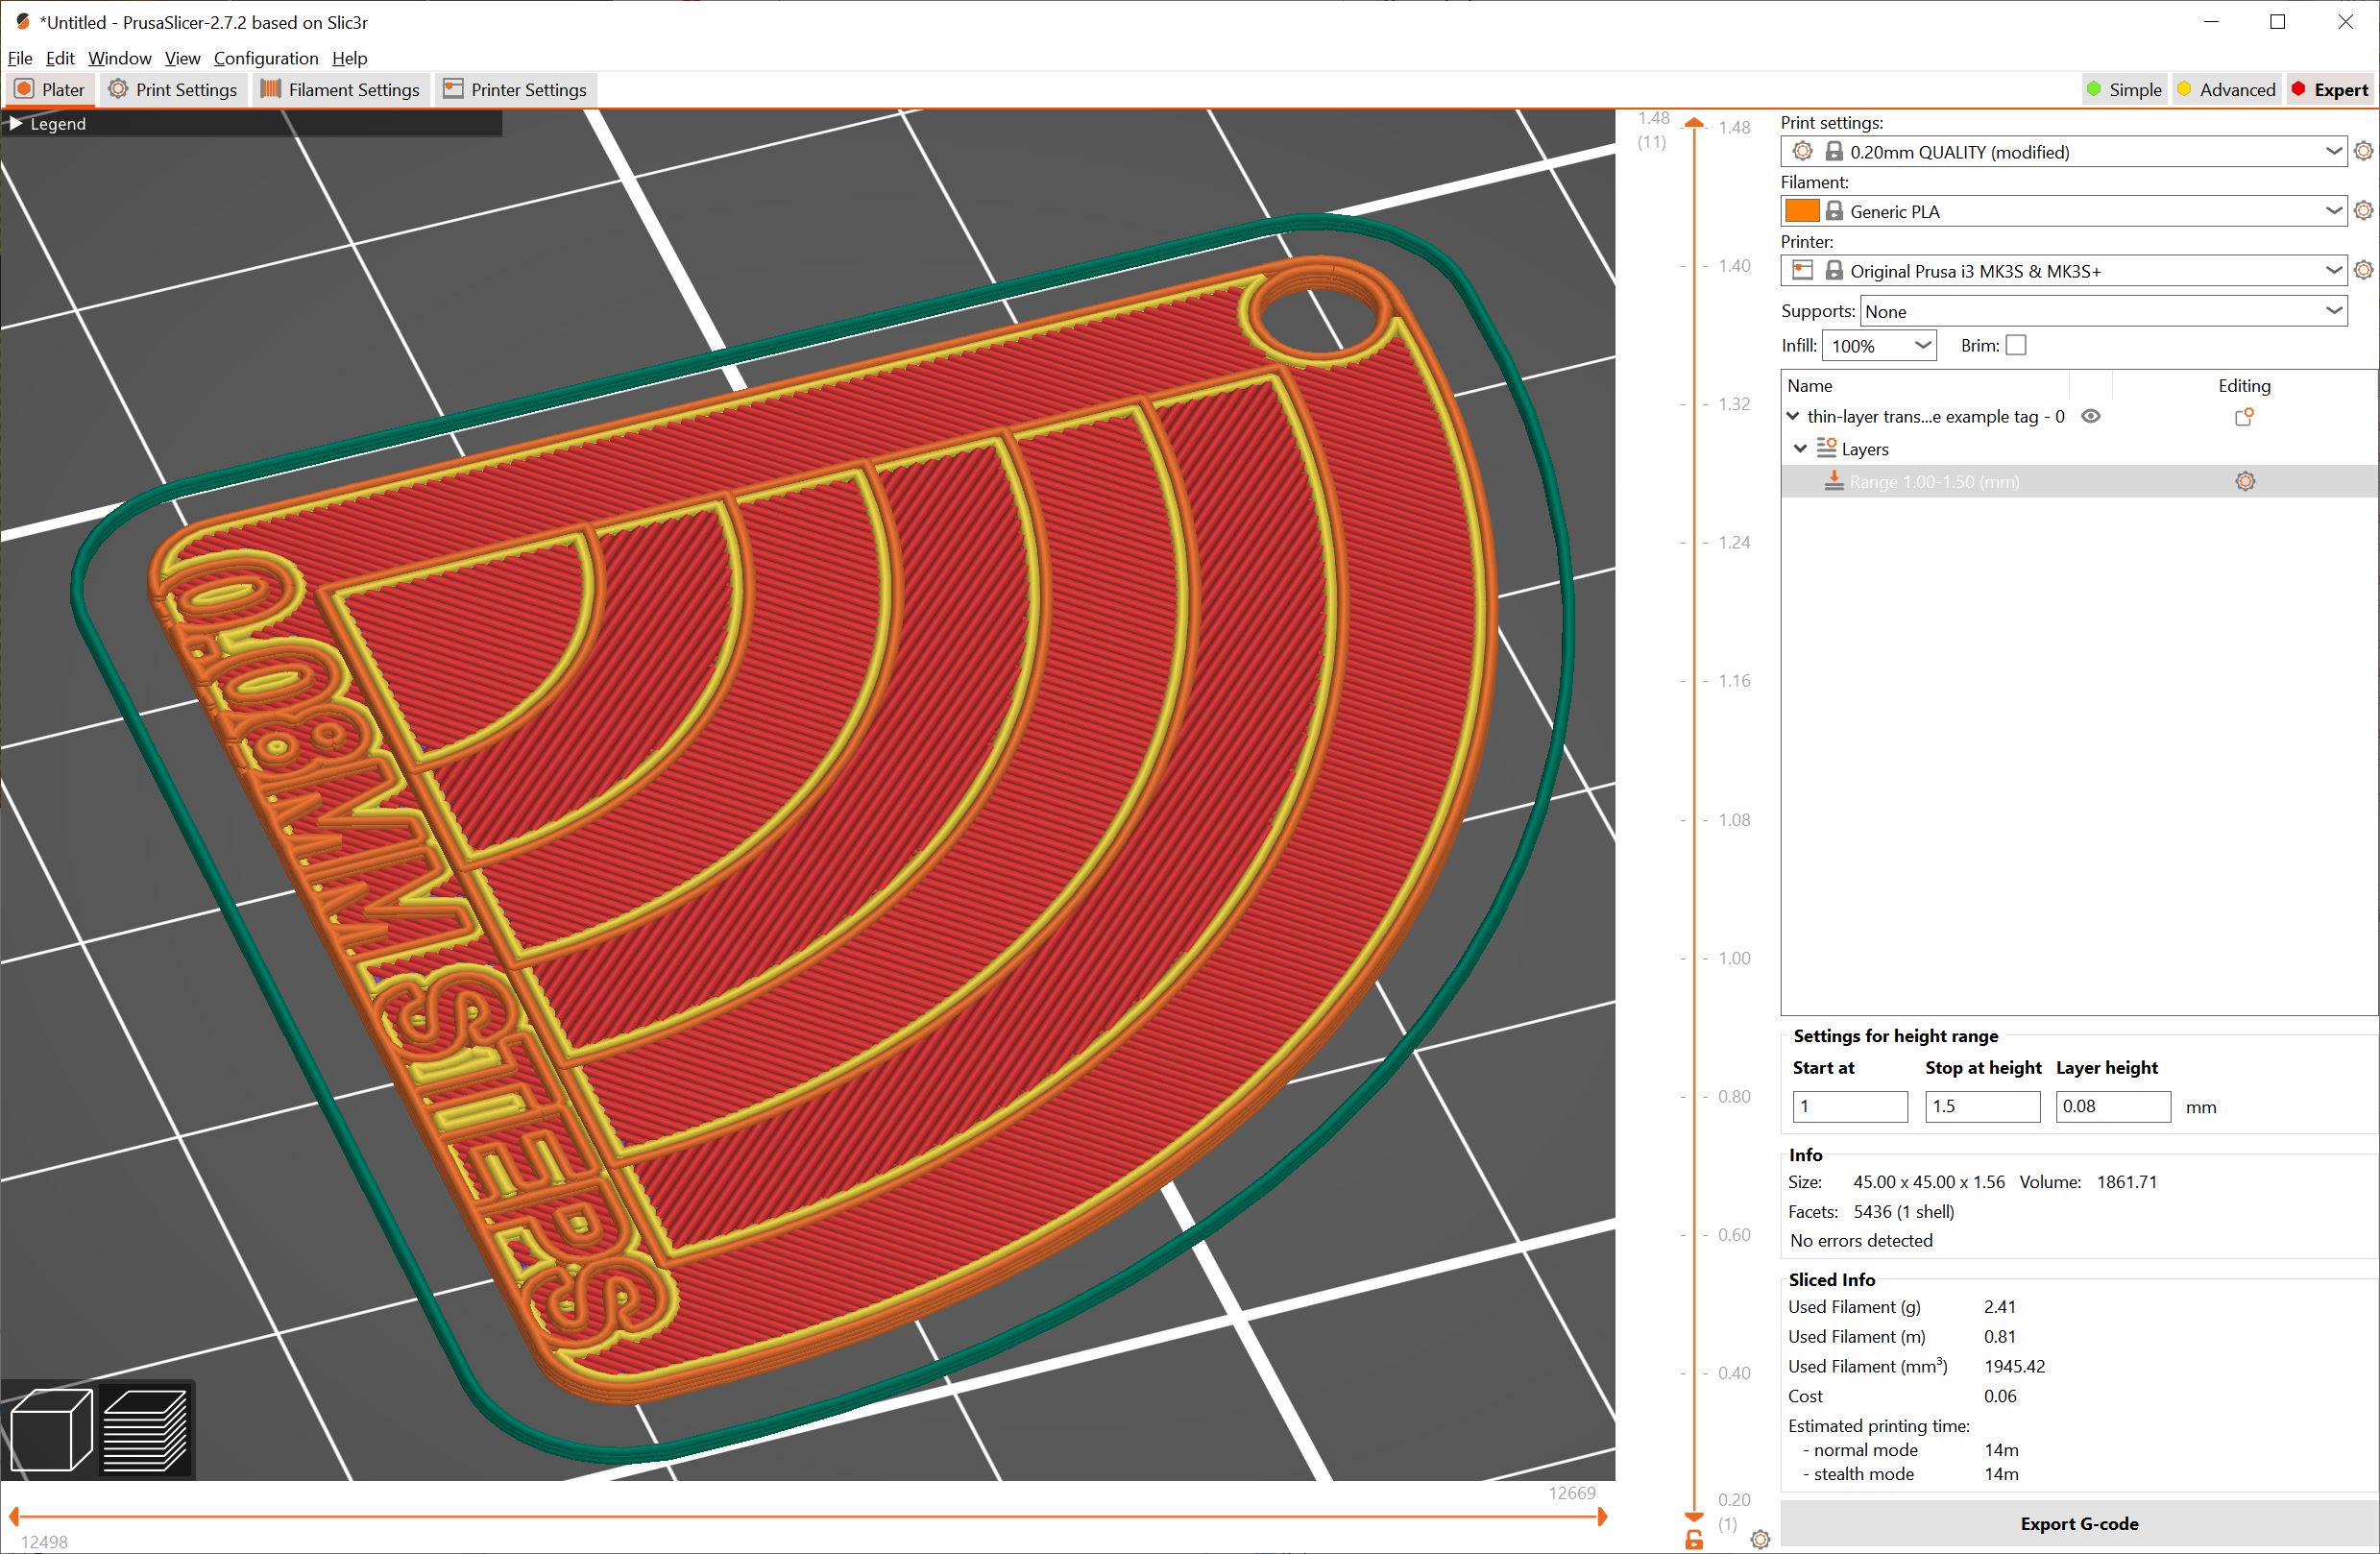Click 'No errors detected' text
The width and height of the screenshot is (2380, 1554).
(x=1861, y=1240)
